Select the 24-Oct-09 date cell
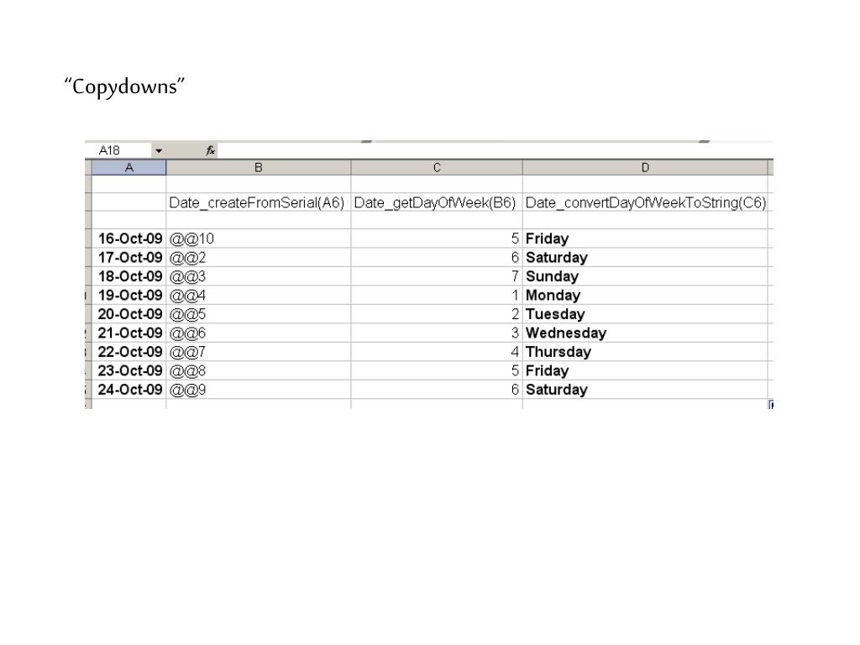Image resolution: width=860 pixels, height=645 pixels. 128,390
